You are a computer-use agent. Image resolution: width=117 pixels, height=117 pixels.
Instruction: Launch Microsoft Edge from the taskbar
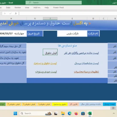[70, 113]
